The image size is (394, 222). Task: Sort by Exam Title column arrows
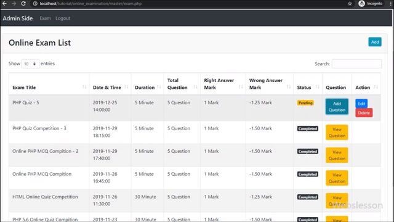tap(84, 87)
